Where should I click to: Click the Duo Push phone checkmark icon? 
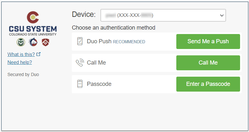click(x=80, y=41)
